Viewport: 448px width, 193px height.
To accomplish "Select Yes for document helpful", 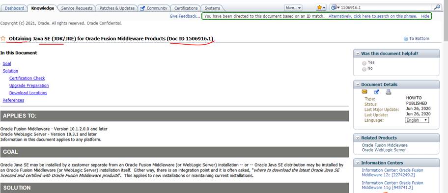I will click(364, 63).
